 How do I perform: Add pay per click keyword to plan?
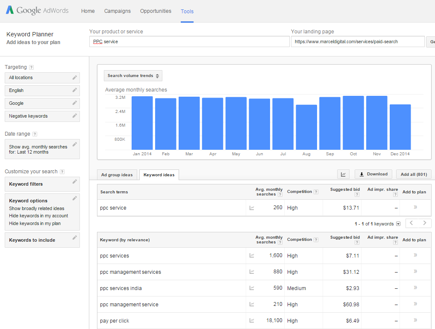point(415,320)
